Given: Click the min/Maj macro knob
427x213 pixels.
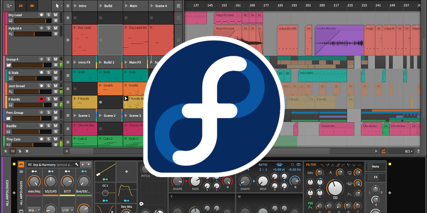Looking at the screenshot, I should [x=34, y=181].
